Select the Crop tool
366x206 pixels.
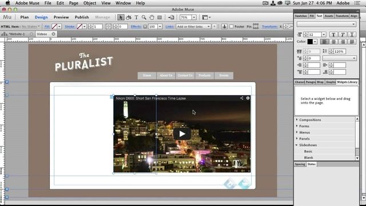tap(129, 17)
